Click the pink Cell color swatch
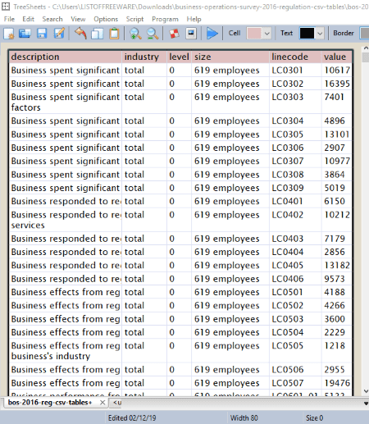This screenshot has width=369, height=424. tap(254, 34)
